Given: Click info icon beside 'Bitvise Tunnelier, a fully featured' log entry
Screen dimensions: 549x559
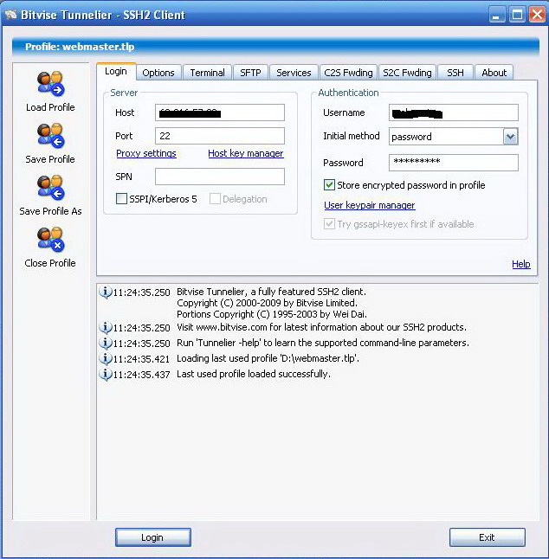Looking at the screenshot, I should (106, 292).
